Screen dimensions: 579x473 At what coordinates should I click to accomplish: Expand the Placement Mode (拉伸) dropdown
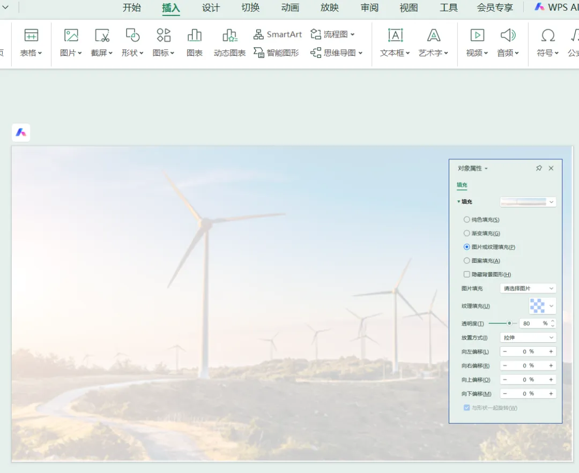coord(528,338)
